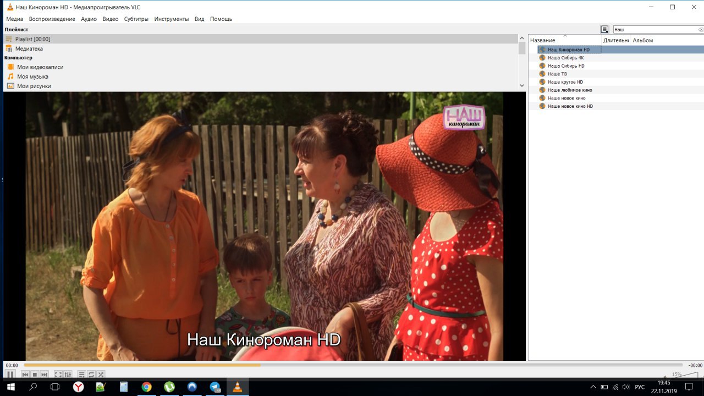Click the globe icon beside Наше крутое HD
704x396 pixels.
click(542, 82)
